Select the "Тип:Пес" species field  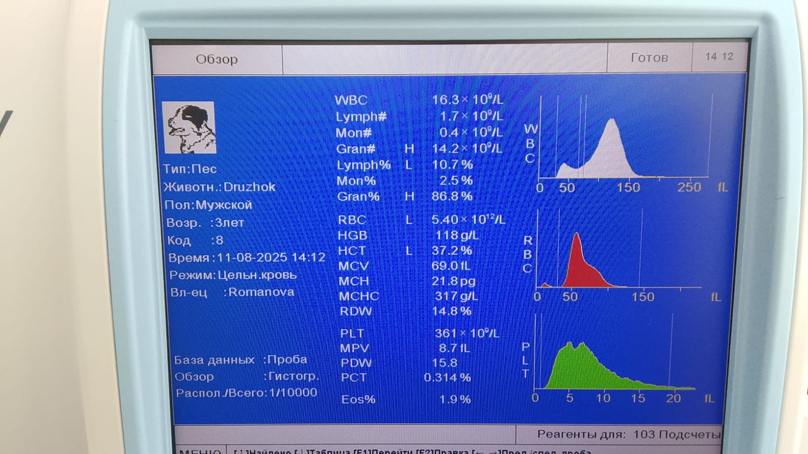point(189,169)
